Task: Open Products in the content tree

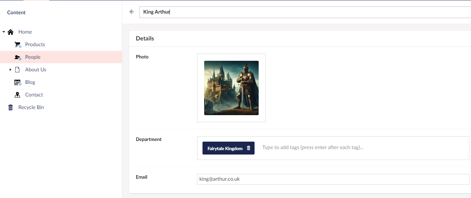Action: coord(35,44)
